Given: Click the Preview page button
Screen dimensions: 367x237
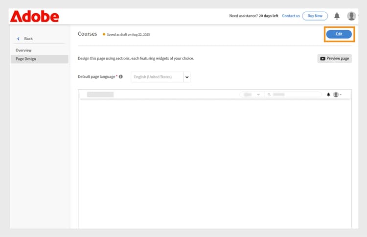Looking at the screenshot, I should [334, 59].
